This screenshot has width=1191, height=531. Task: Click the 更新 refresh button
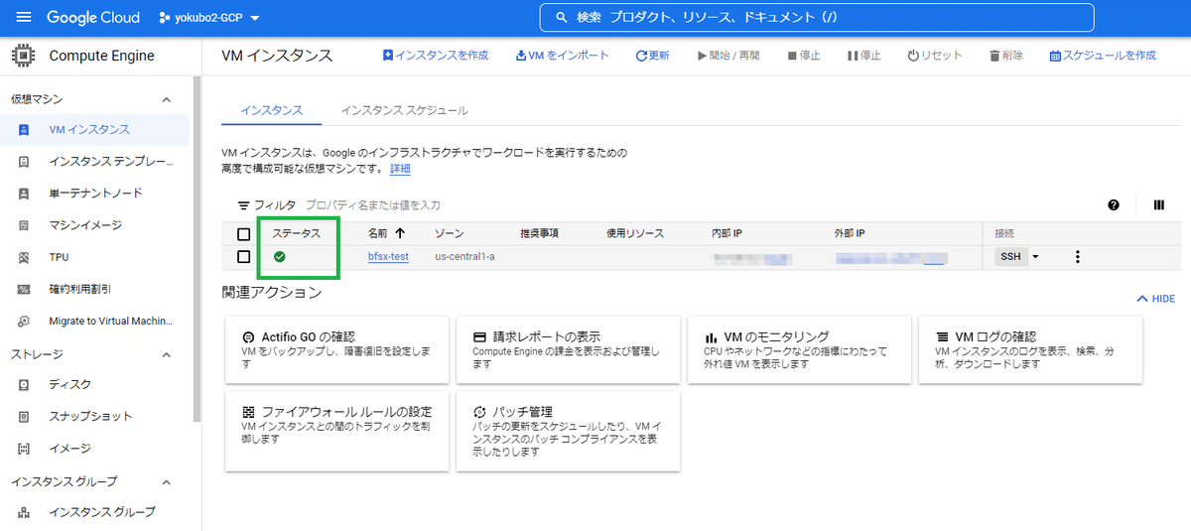(x=652, y=56)
